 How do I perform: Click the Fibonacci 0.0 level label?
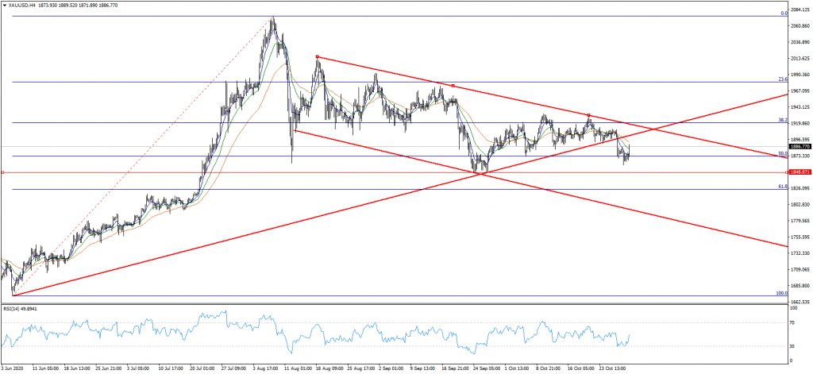[x=783, y=13]
